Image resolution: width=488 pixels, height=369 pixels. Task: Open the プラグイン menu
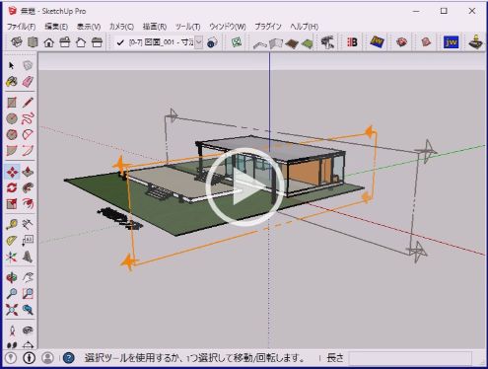click(268, 27)
